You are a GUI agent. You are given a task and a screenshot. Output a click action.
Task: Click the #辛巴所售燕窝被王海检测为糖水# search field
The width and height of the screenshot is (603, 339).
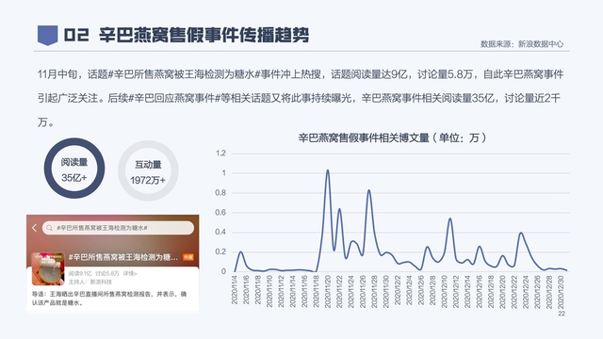118,228
